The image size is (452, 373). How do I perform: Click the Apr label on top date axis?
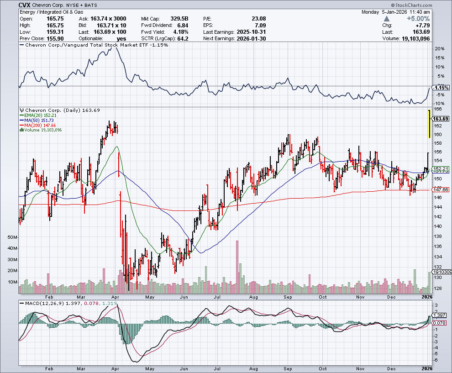[x=115, y=296]
